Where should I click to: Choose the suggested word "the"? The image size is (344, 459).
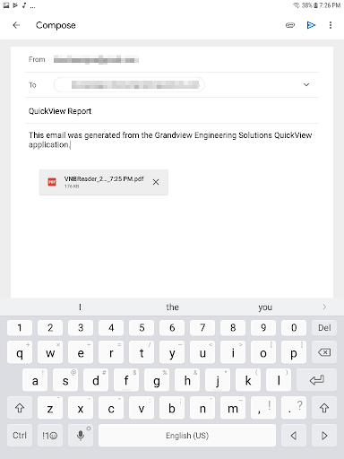tap(172, 307)
